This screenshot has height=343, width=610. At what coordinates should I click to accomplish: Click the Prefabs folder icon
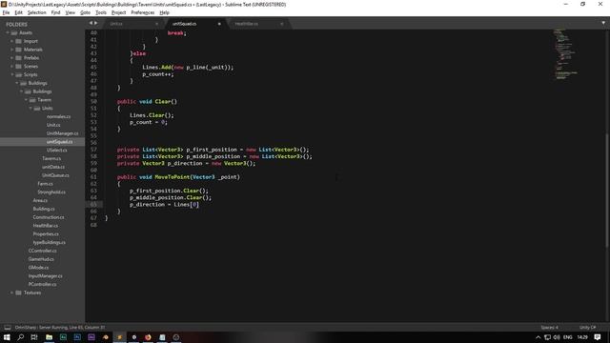coord(18,57)
